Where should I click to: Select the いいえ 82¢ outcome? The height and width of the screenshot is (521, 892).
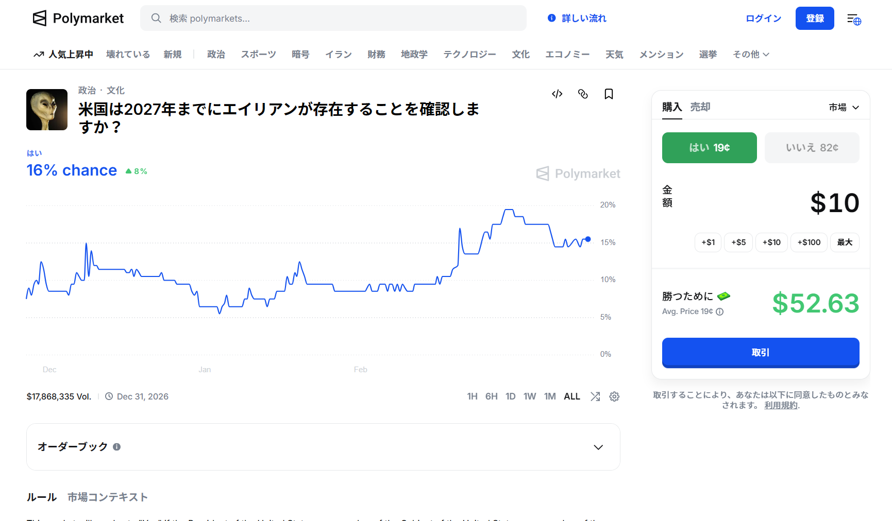coord(812,148)
